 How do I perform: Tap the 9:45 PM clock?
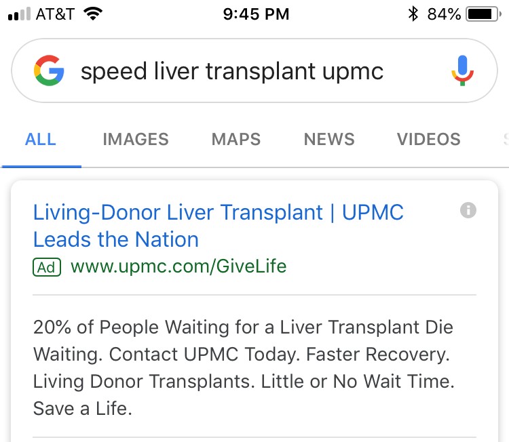256,14
